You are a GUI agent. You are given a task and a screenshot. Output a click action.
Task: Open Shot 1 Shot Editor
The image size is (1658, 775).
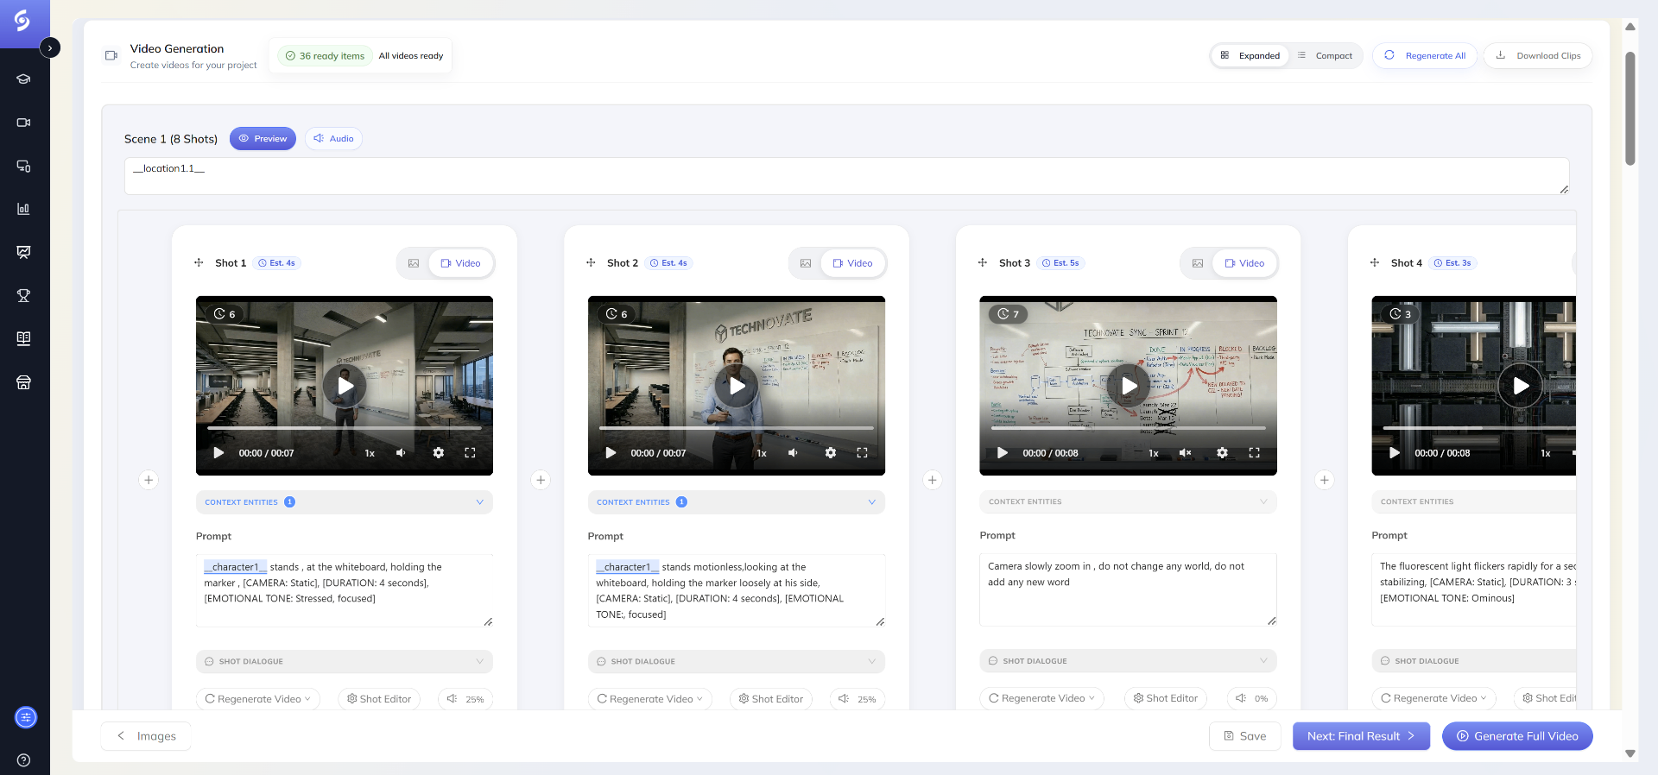(379, 699)
